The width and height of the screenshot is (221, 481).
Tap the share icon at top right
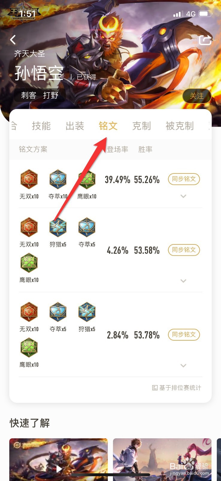click(205, 40)
